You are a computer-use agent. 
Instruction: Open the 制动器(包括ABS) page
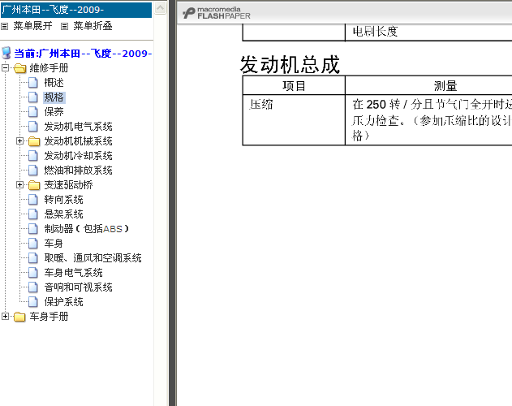(x=87, y=229)
